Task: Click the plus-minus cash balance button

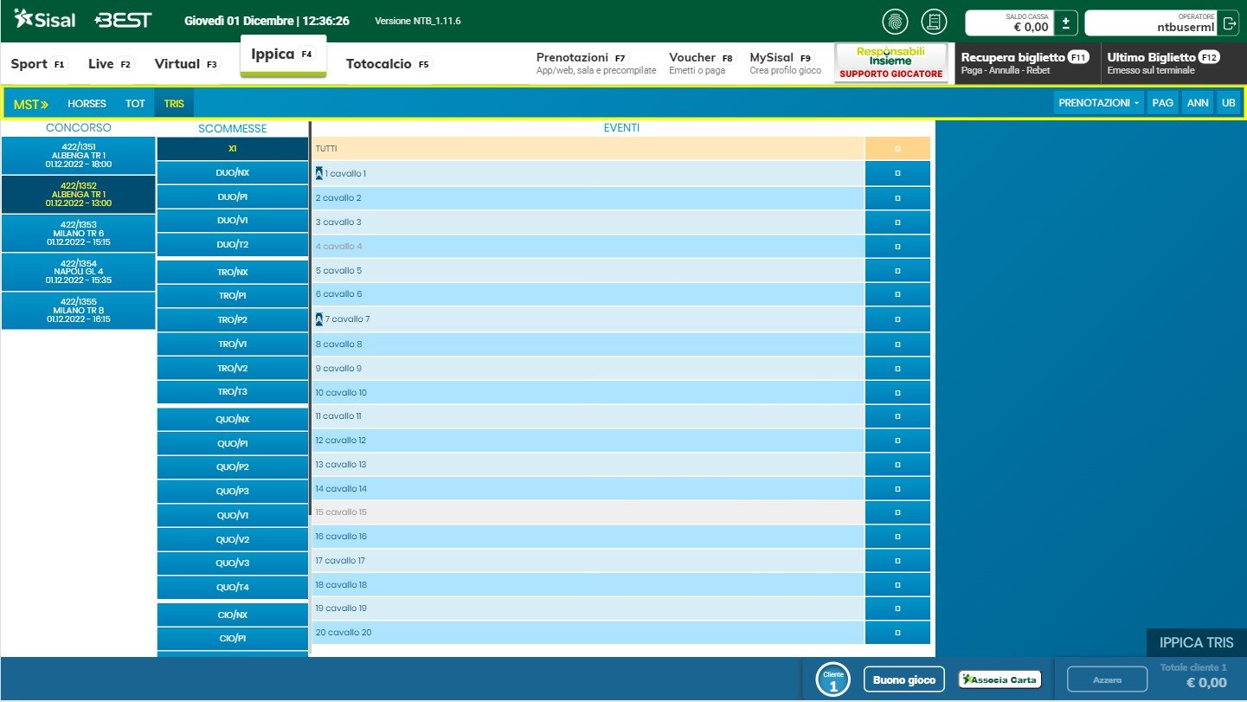Action: (1066, 23)
